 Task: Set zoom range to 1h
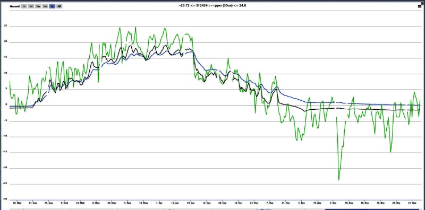24,6
